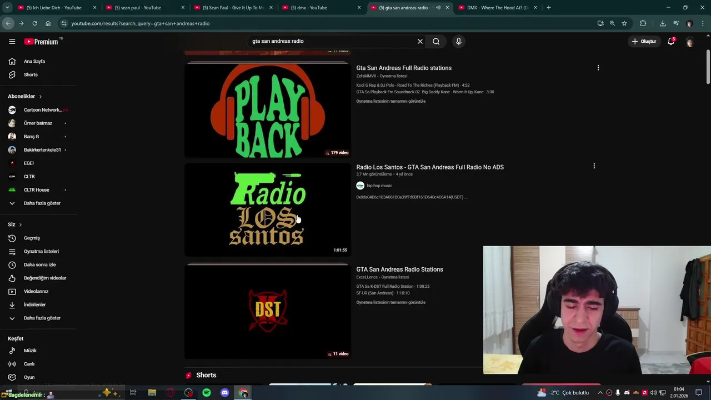This screenshot has width=711, height=400.
Task: Open Windows notification center icon
Action: point(699,393)
